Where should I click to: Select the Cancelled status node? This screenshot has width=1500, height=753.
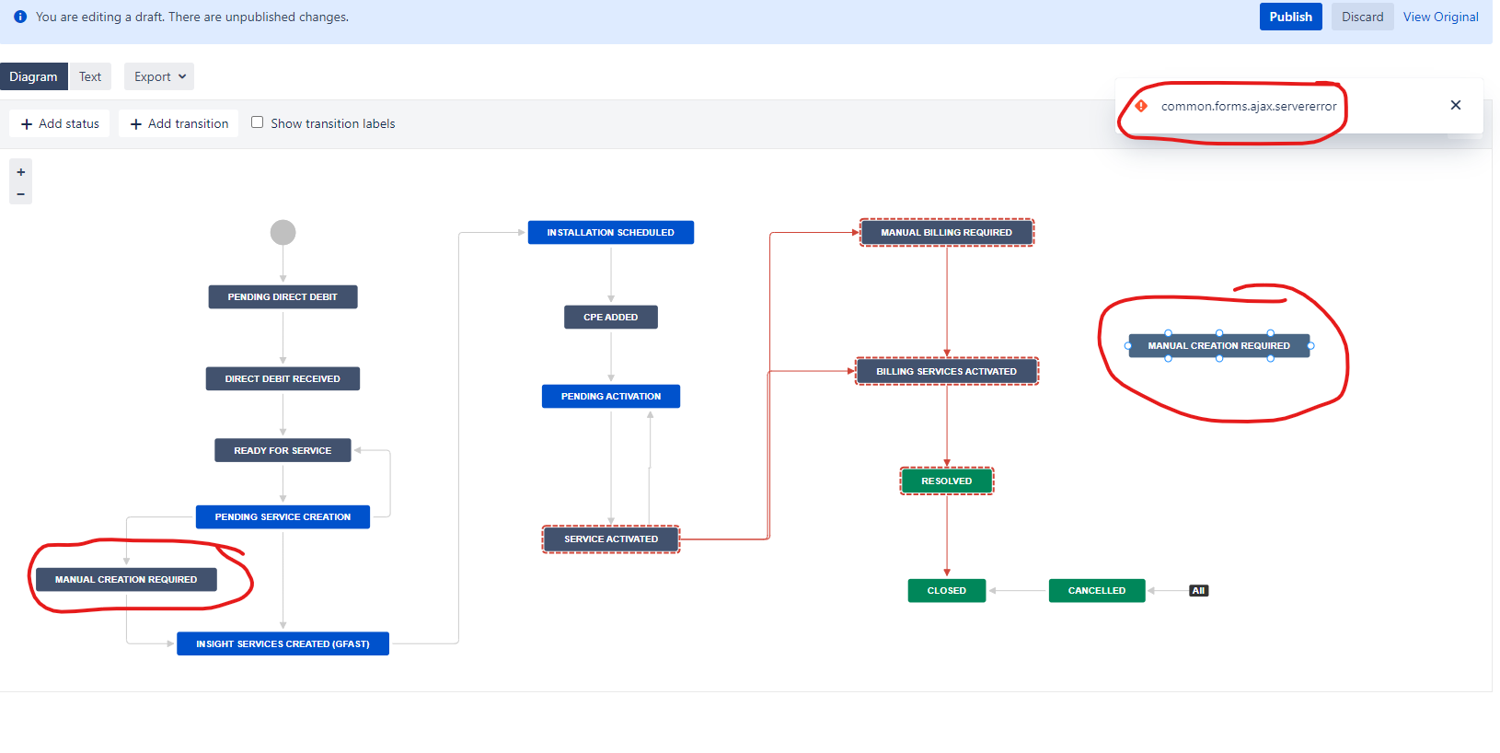[1097, 590]
